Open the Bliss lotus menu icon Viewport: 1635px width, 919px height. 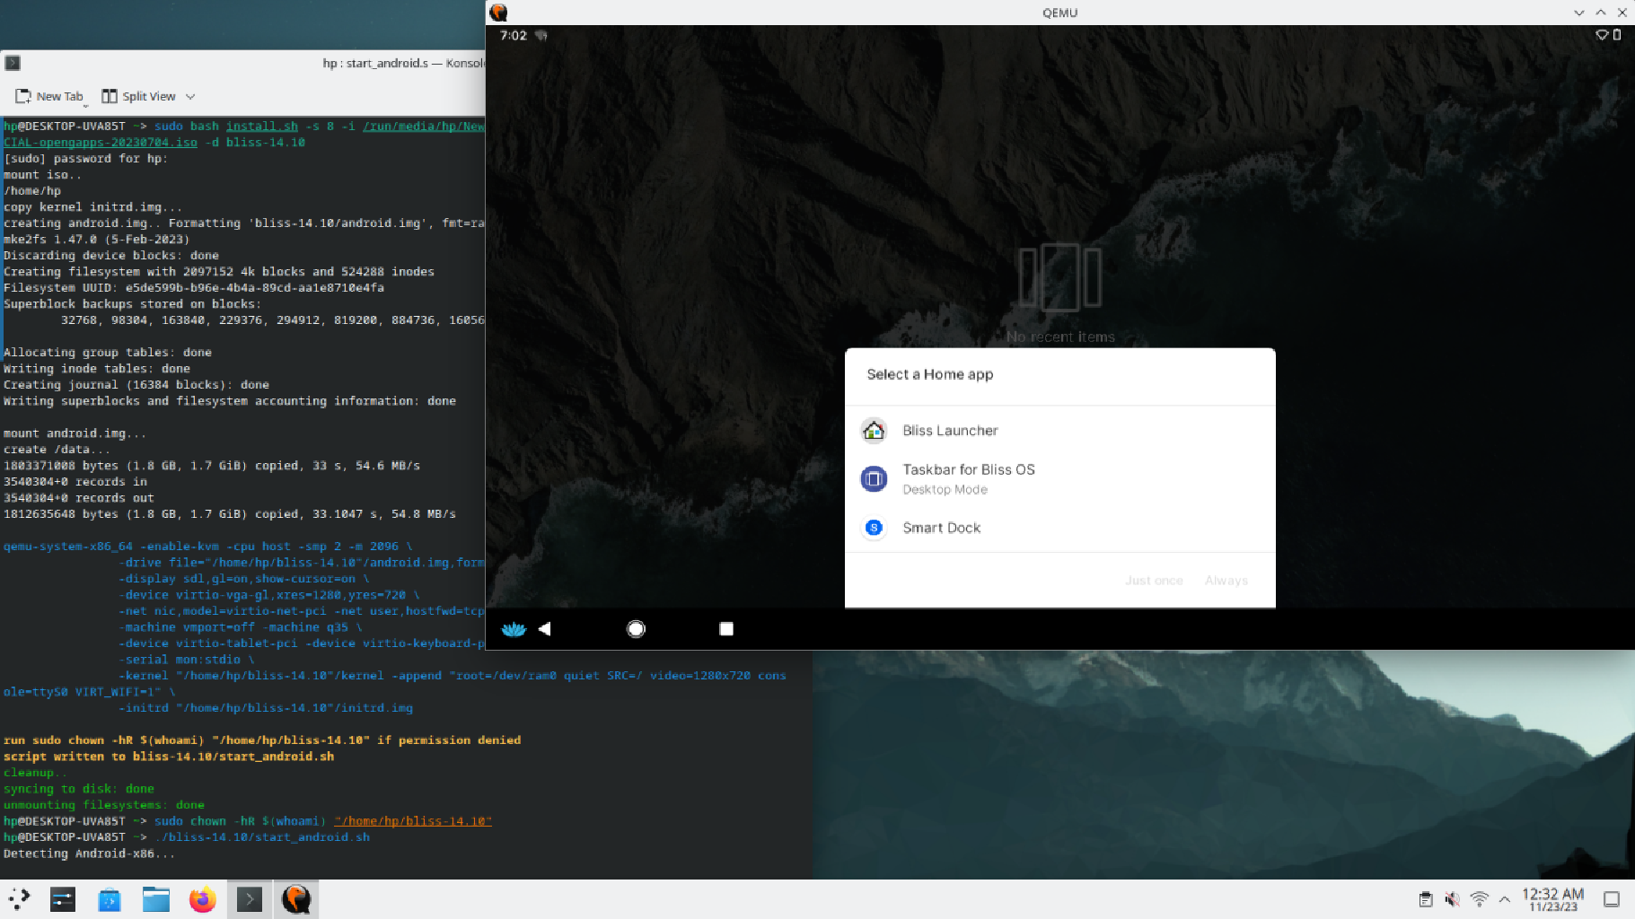click(x=514, y=629)
